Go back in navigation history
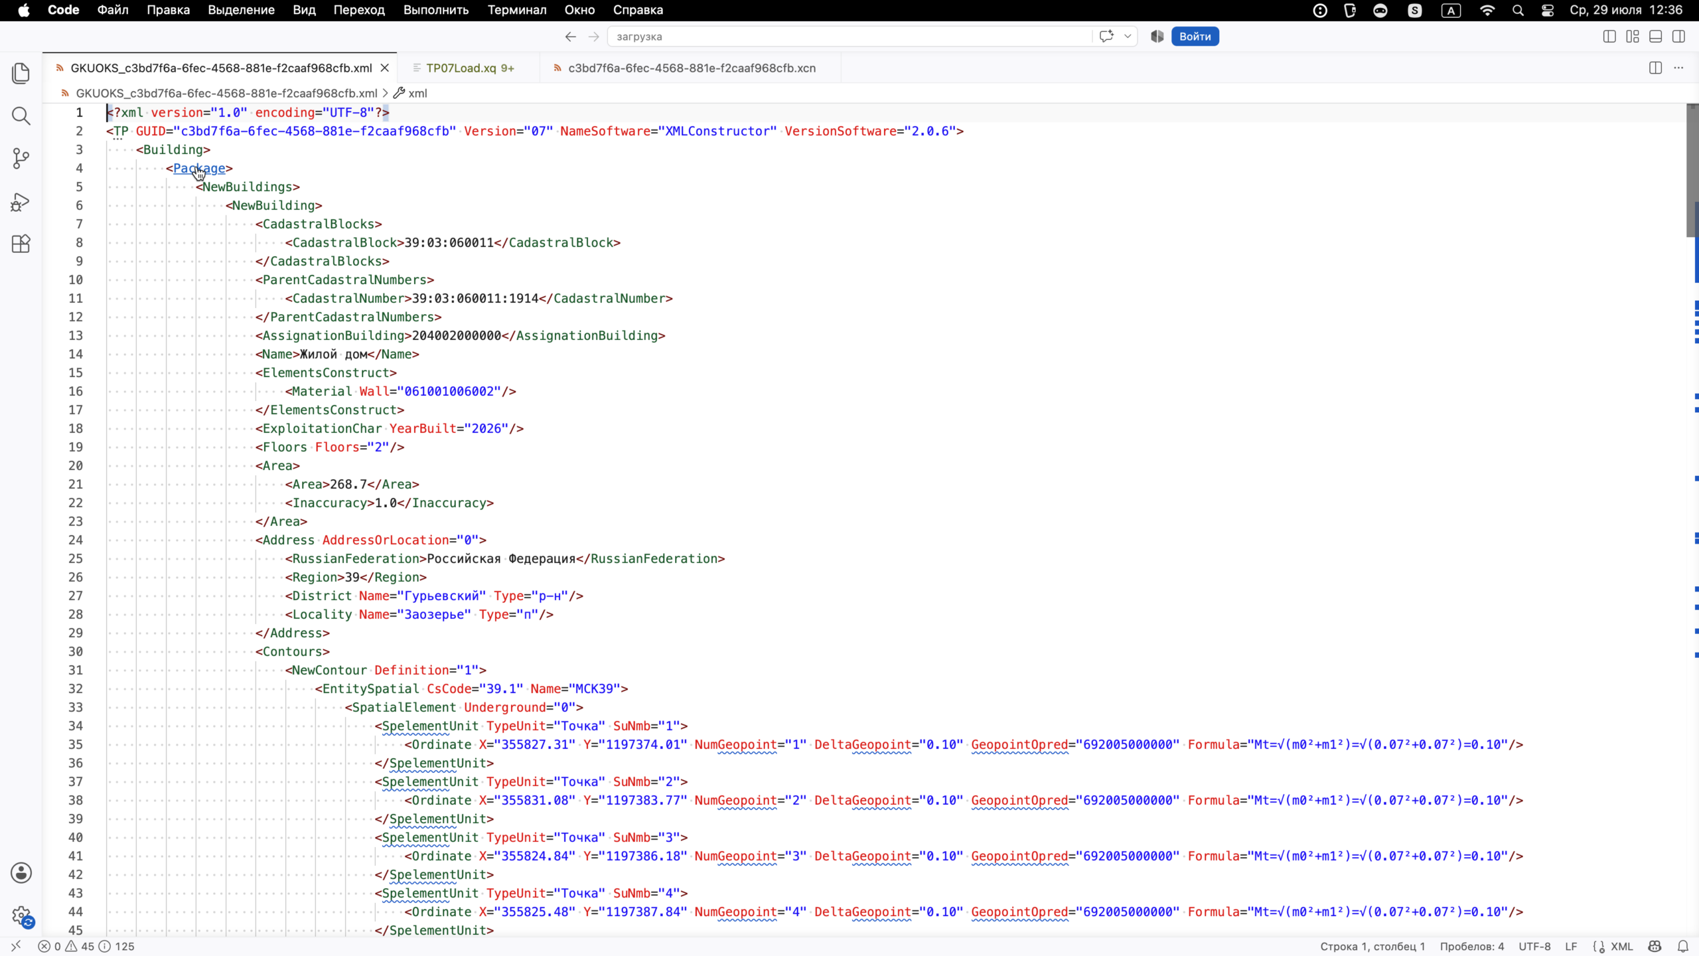Image resolution: width=1699 pixels, height=956 pixels. [571, 37]
